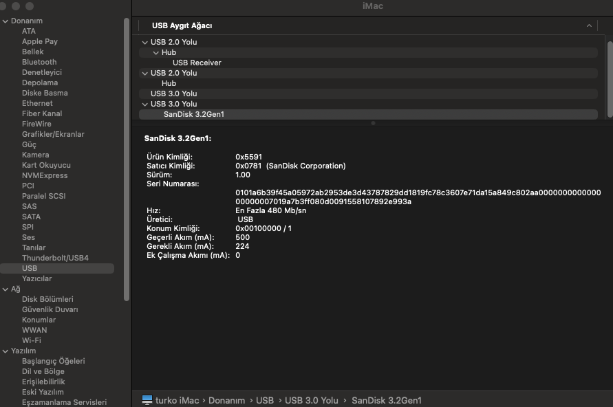This screenshot has height=407, width=613.
Task: Navigate to USB 3.0 Yolu via the breadcrumb
Action: (x=312, y=399)
